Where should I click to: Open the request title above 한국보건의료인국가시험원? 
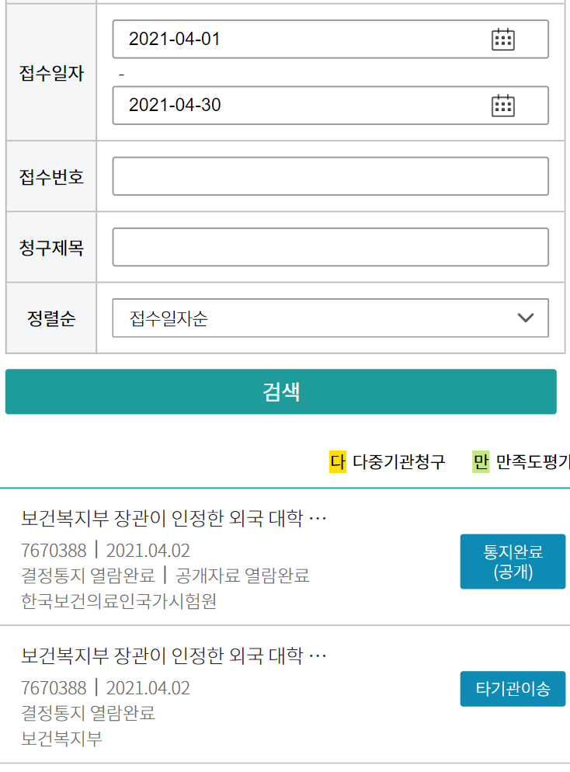[x=174, y=518]
